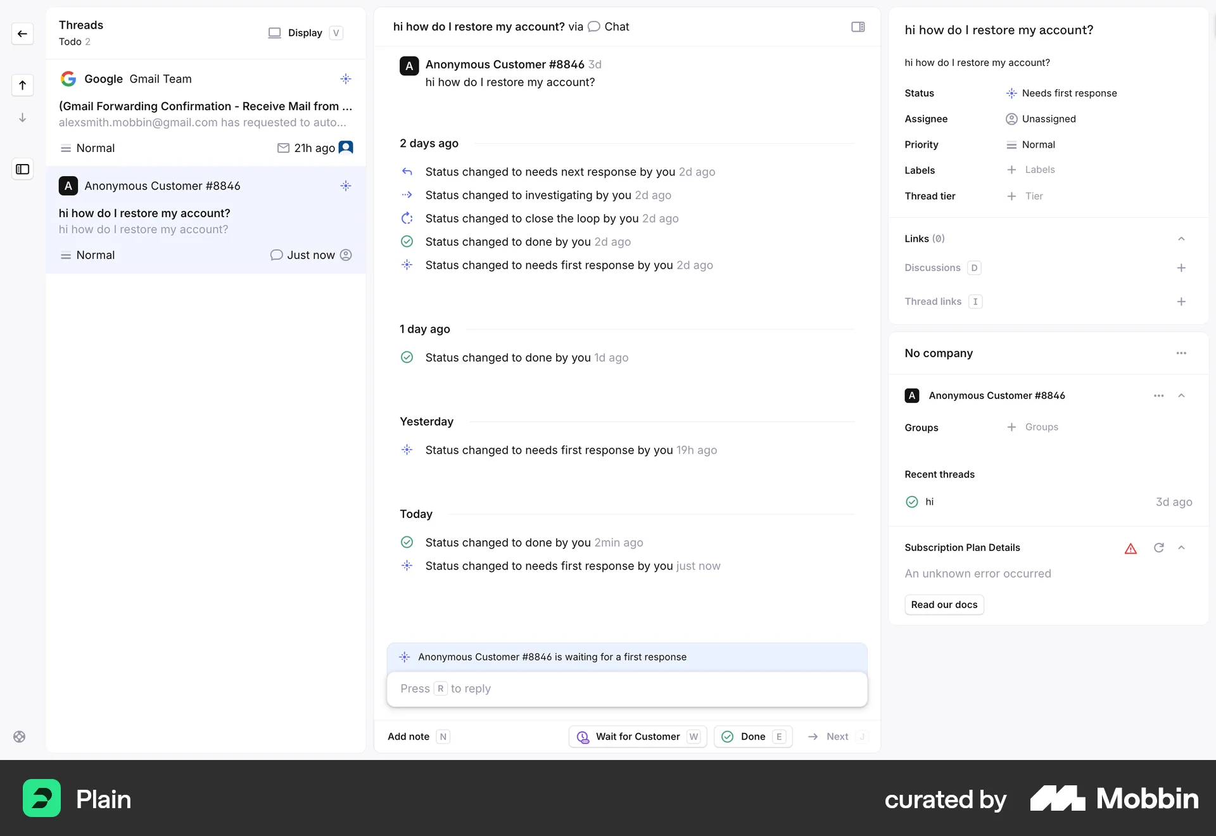Screen dimensions: 1216x836
Task: Click the plus icon next to Thread links
Action: pos(1182,301)
